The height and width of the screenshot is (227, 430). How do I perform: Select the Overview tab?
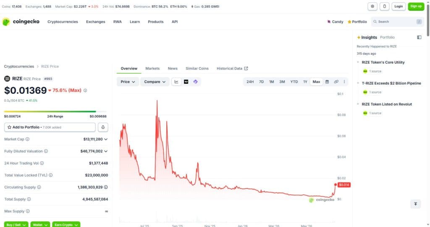129,68
